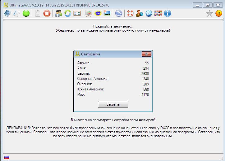Close the Статистика dialog with red X
This screenshot has width=225, height=161.
(146, 54)
